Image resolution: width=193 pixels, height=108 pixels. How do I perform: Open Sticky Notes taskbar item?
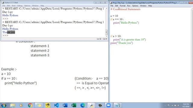[39, 105]
